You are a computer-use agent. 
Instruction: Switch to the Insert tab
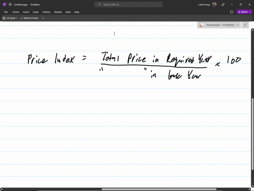tap(26, 12)
